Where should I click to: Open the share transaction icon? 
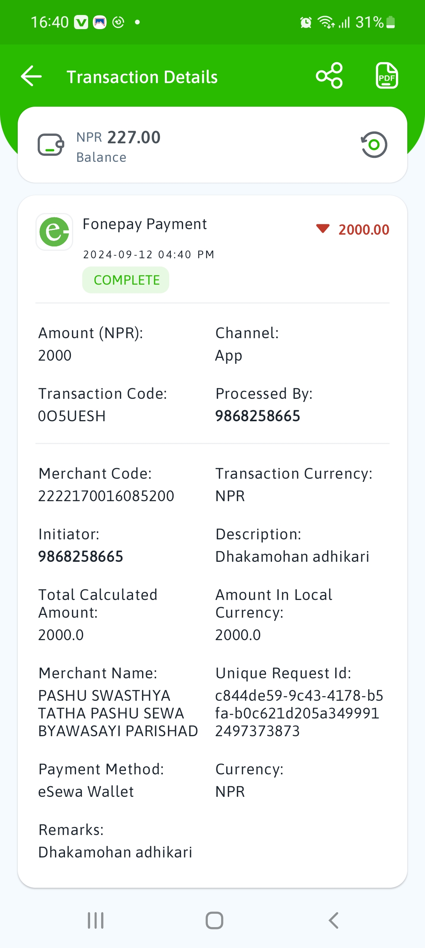(329, 76)
